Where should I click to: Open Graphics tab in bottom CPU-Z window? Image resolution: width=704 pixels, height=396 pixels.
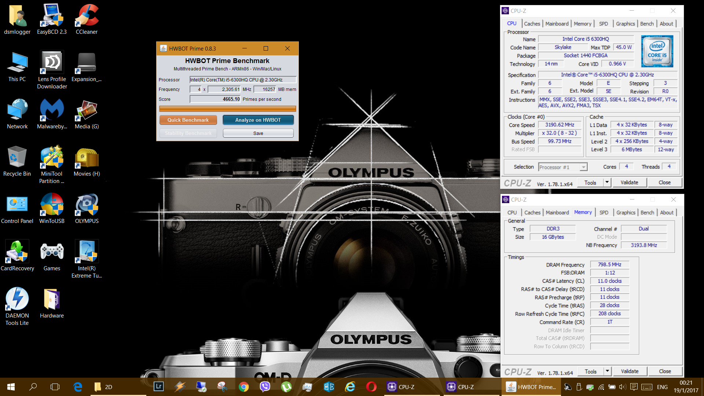[626, 212]
